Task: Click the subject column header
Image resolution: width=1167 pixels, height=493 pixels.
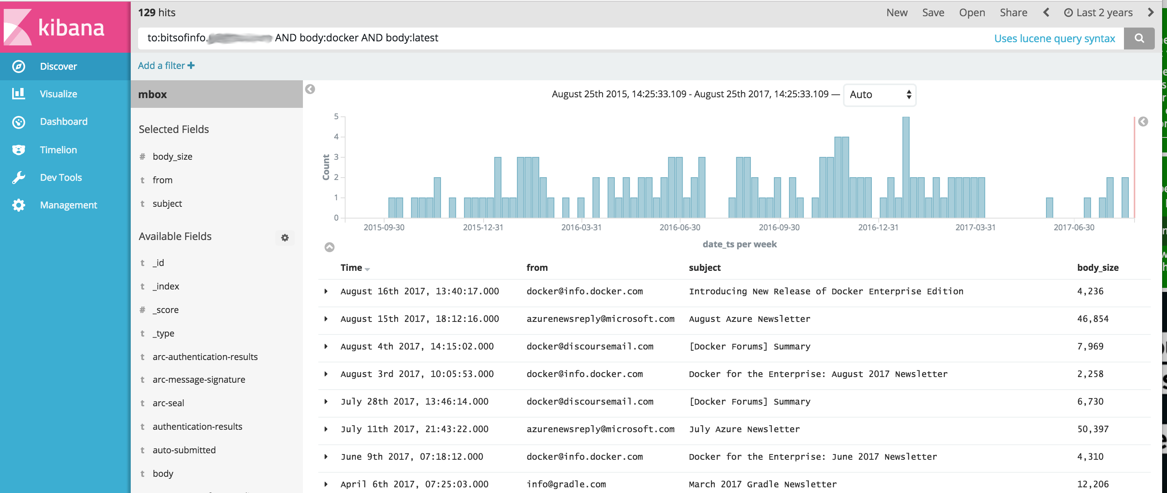Action: [705, 268]
